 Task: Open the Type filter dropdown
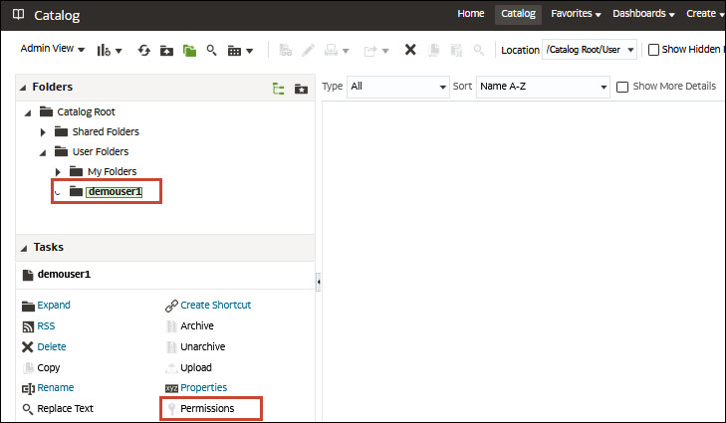pos(397,87)
